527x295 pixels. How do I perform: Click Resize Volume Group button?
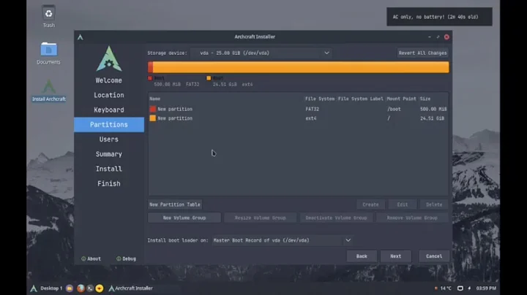coord(260,218)
